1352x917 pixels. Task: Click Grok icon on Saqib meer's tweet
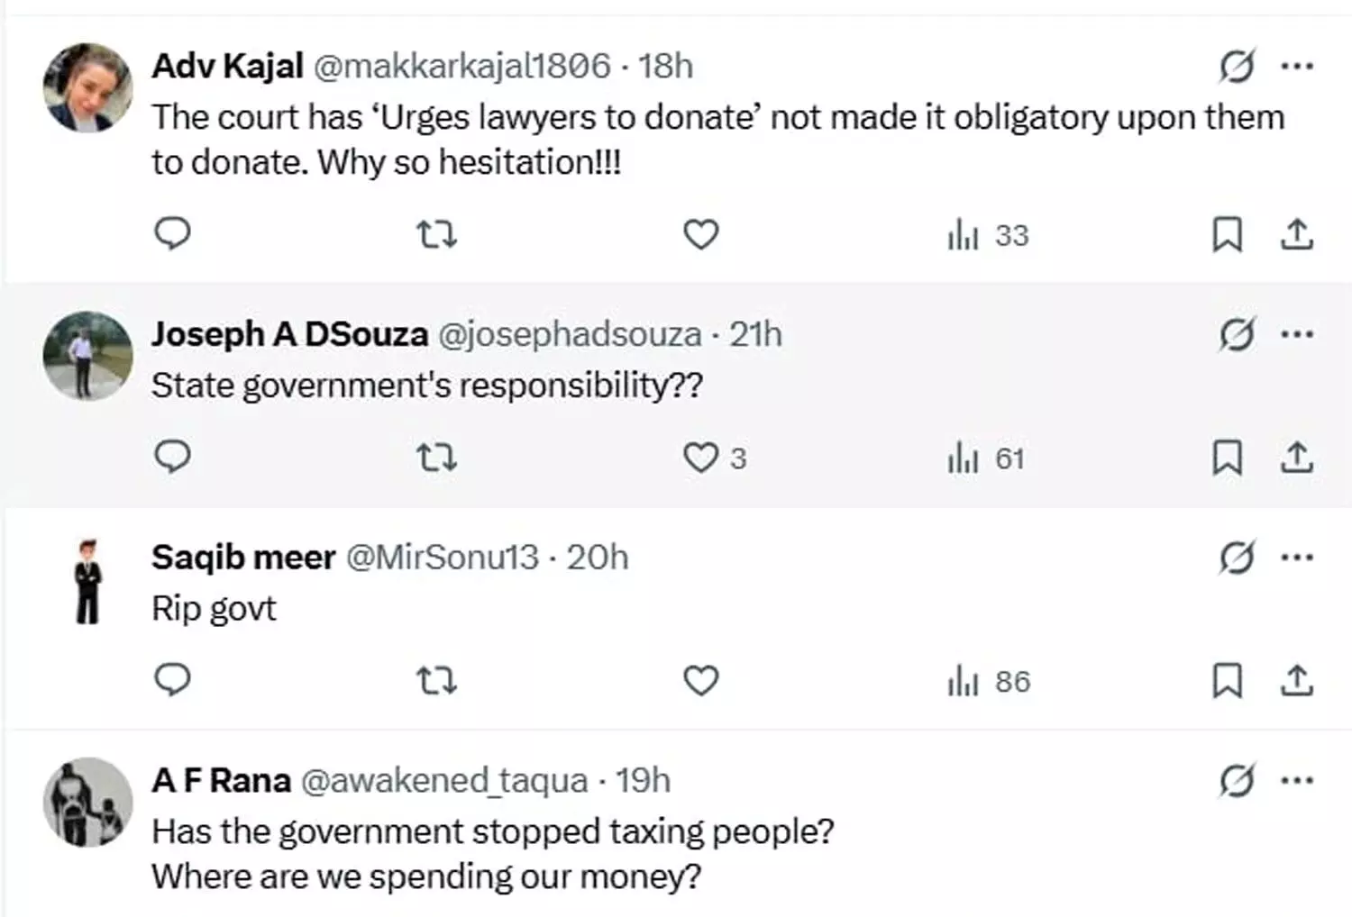click(x=1236, y=558)
